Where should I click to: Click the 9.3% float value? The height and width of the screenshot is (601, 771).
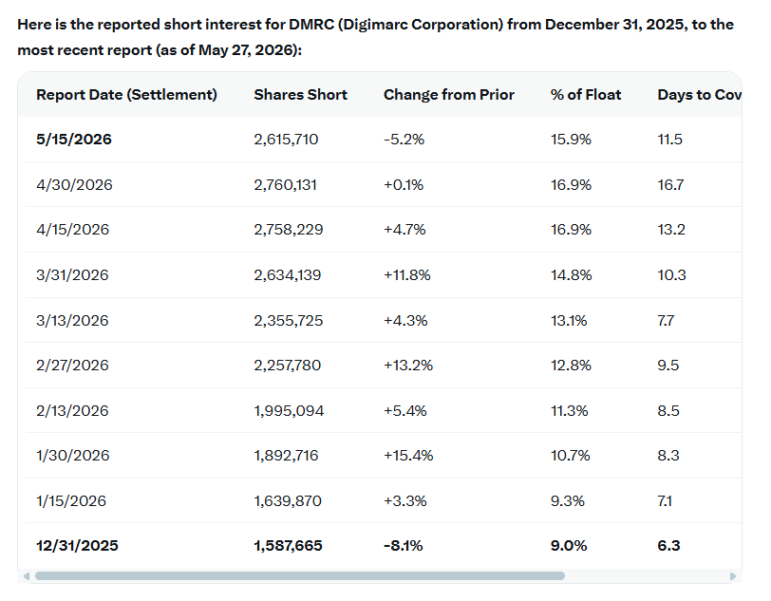click(x=568, y=500)
